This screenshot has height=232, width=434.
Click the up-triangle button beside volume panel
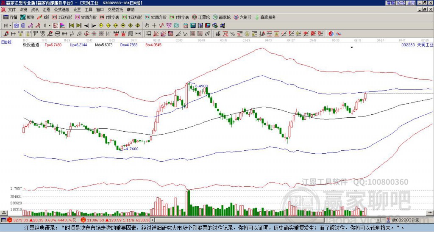[4, 213]
